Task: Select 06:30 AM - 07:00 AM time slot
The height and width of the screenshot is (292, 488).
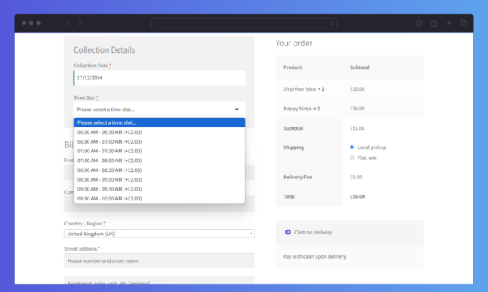Action: click(x=159, y=141)
